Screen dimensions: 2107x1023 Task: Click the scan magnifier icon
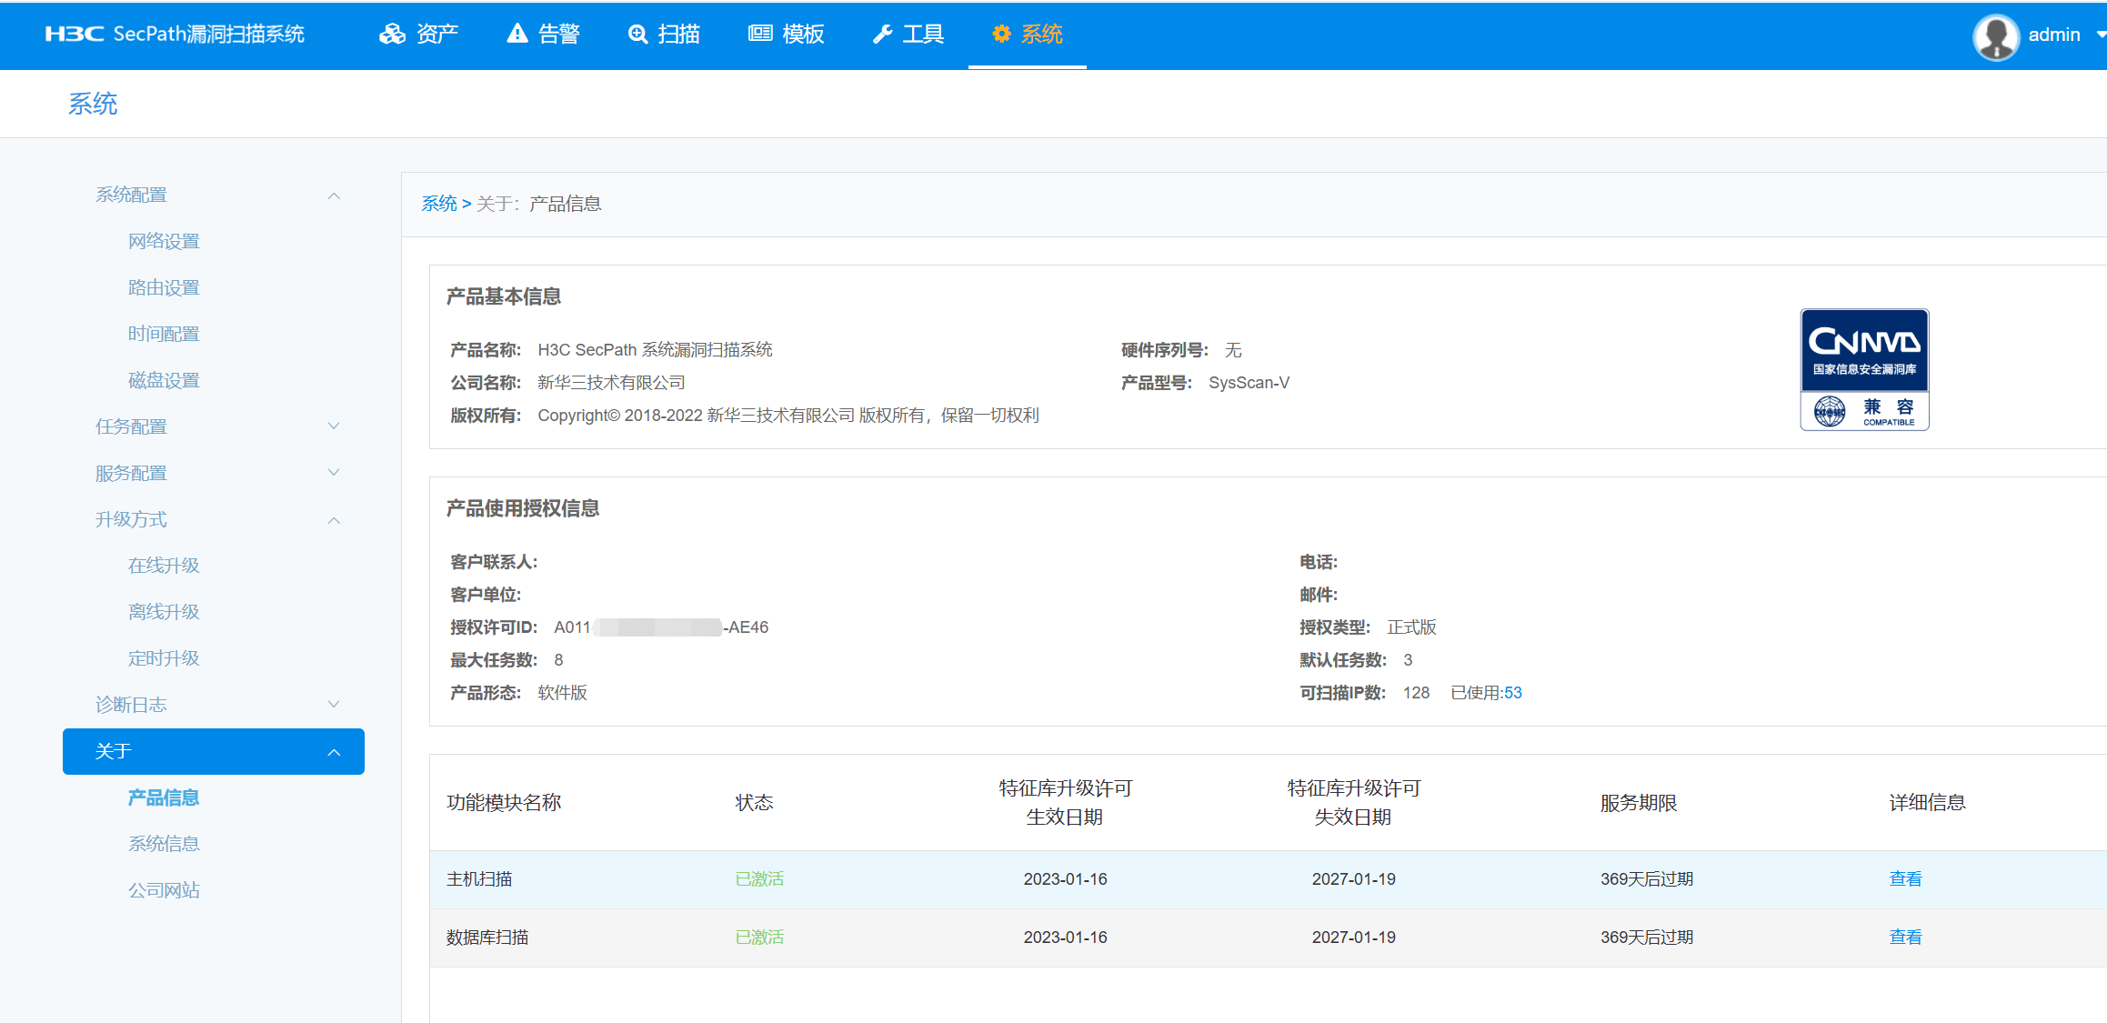pos(637,35)
